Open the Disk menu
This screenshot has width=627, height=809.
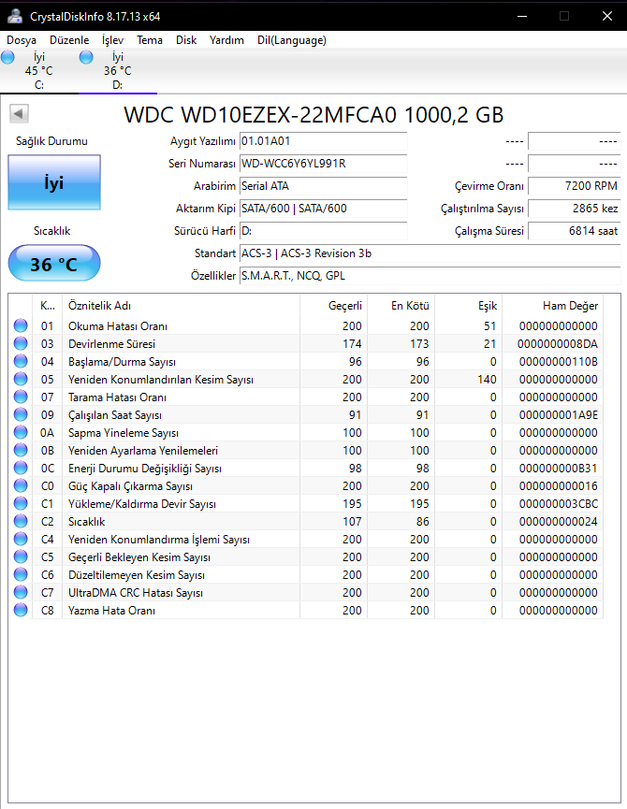[x=186, y=40]
